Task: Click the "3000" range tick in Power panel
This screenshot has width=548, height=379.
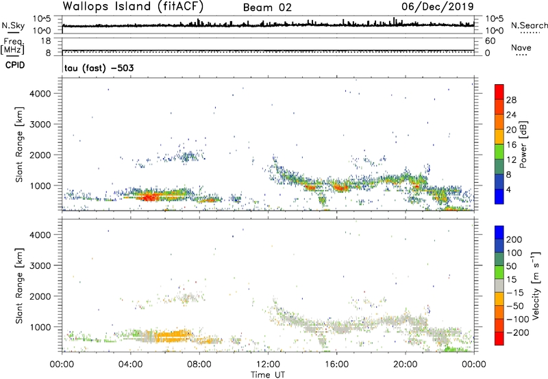Action: 40,125
